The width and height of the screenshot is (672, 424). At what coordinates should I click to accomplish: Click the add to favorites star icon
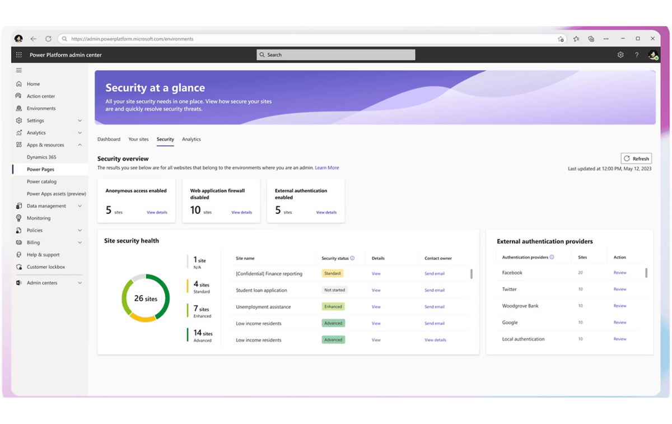click(561, 39)
